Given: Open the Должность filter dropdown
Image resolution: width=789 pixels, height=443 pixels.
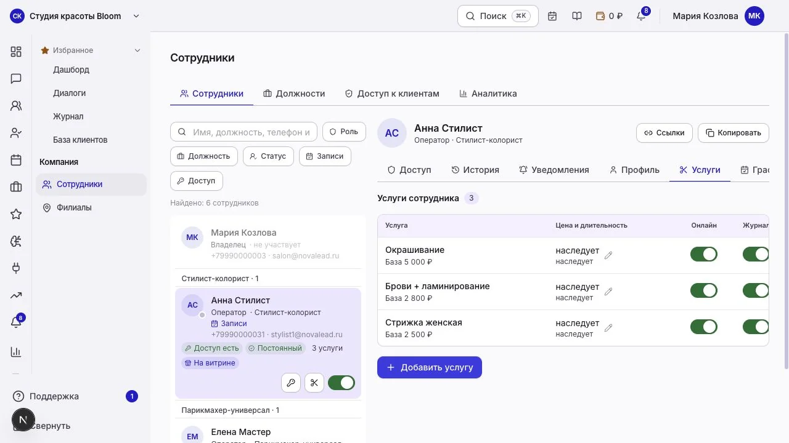Looking at the screenshot, I should pos(203,156).
